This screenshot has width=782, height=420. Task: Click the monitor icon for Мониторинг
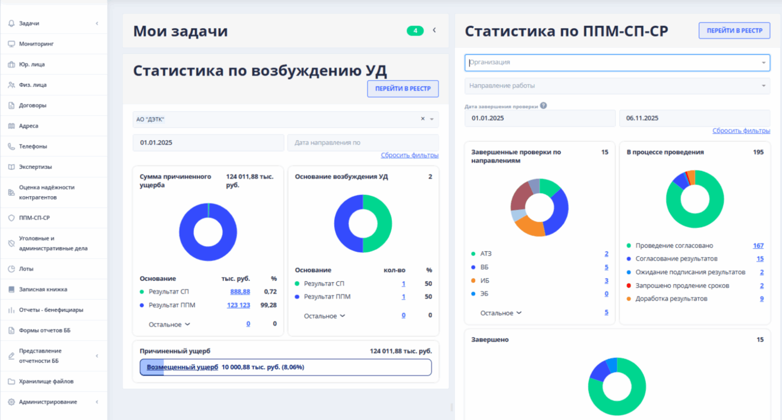(x=11, y=44)
